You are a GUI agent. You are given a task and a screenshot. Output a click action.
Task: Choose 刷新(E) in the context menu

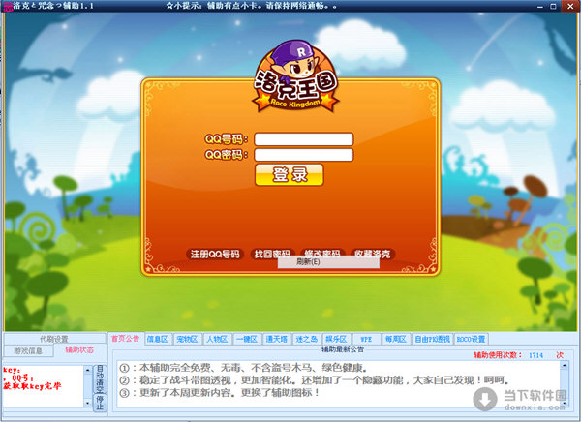coord(328,261)
